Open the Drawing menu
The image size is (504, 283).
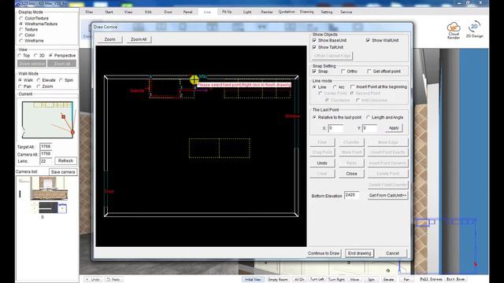click(x=306, y=12)
